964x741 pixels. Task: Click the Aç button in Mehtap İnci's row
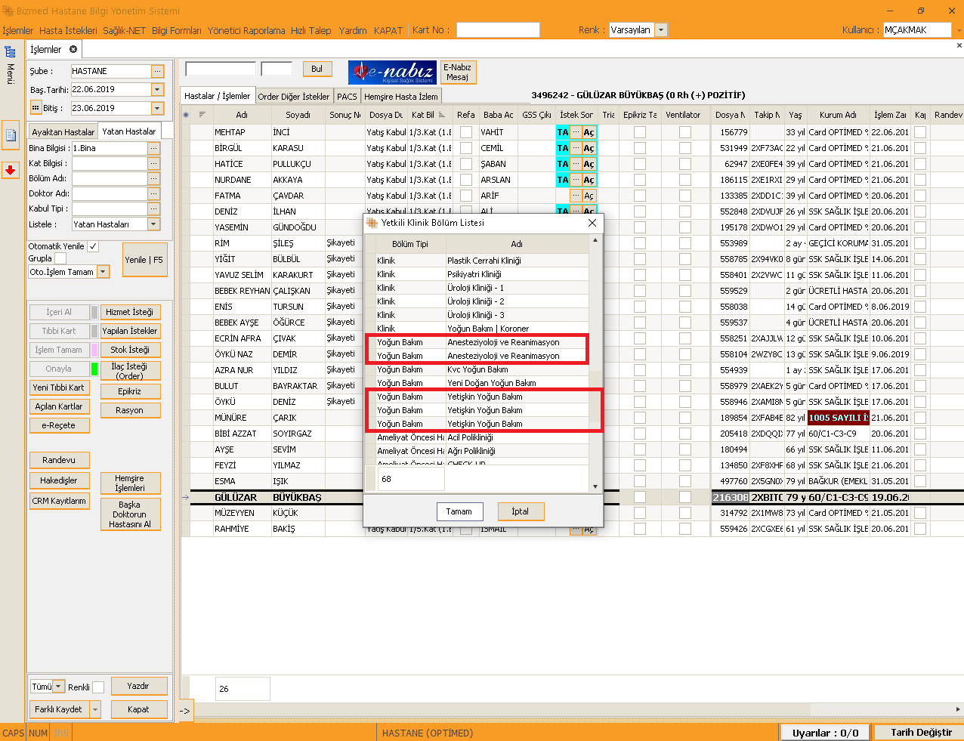(x=589, y=132)
